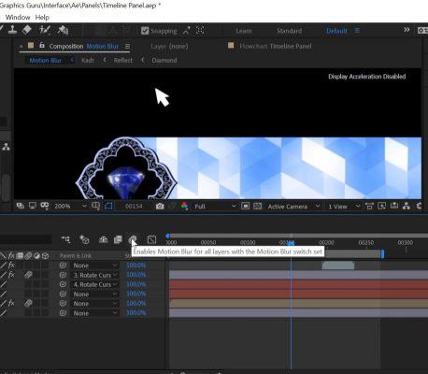This screenshot has width=428, height=374.
Task: Click the Always Preview This View icon
Action: (x=21, y=206)
